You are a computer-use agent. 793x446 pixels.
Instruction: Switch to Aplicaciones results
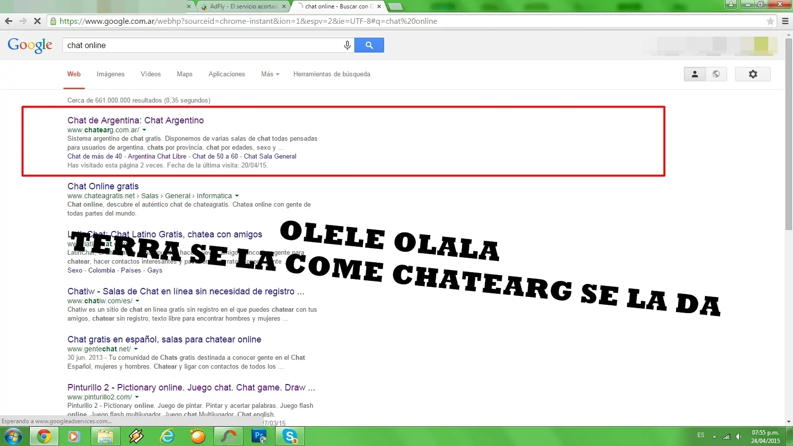pos(227,74)
